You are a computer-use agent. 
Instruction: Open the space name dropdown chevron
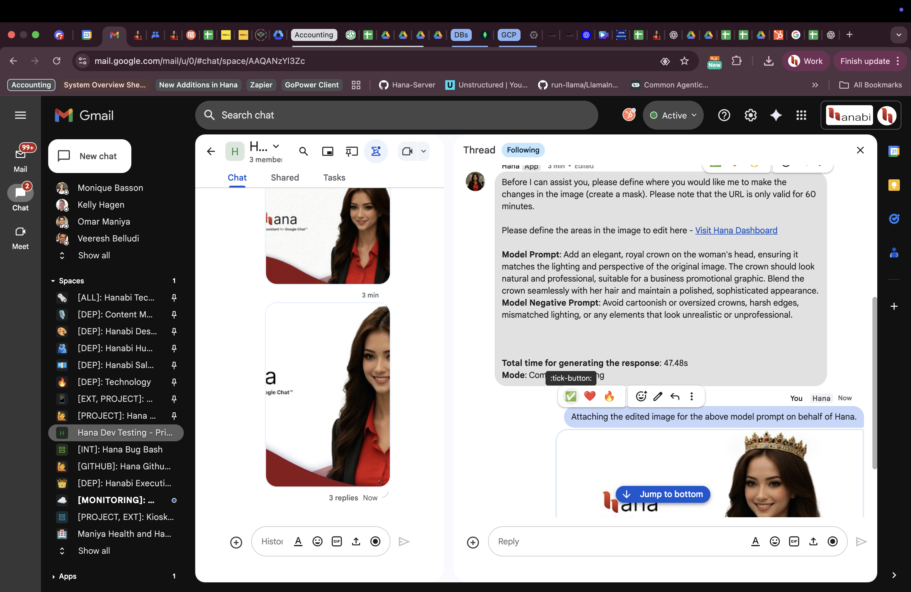(x=276, y=146)
